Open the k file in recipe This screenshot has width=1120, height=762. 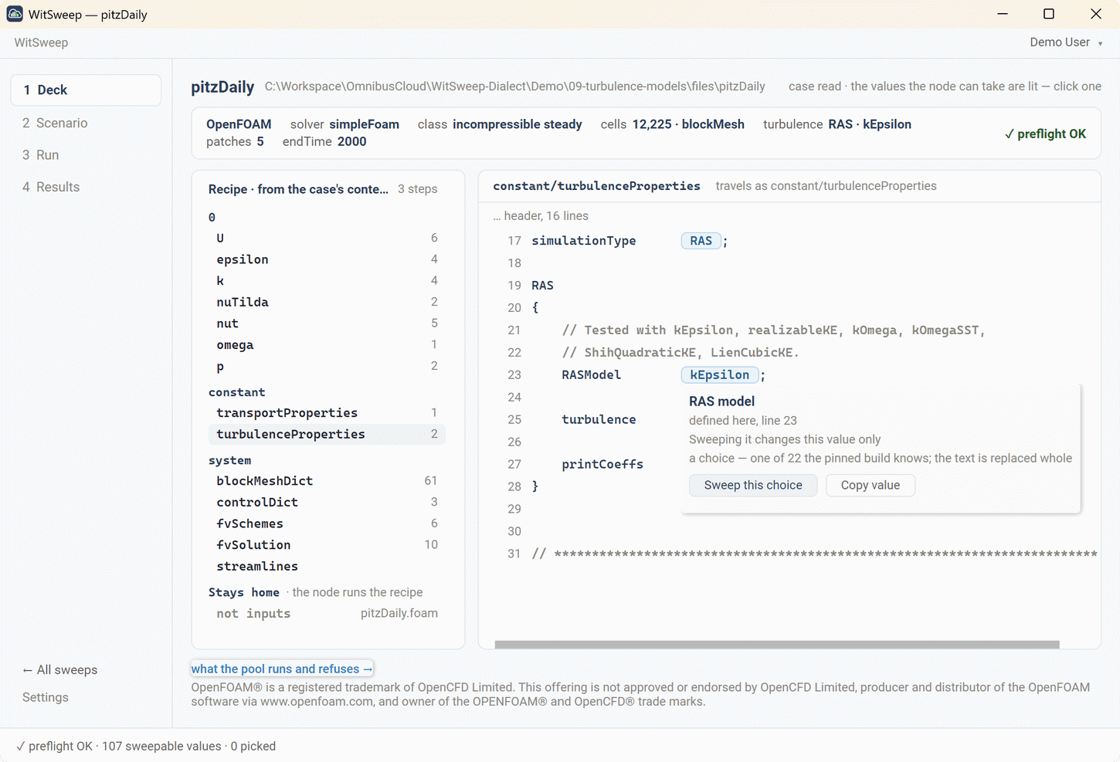tap(327, 281)
